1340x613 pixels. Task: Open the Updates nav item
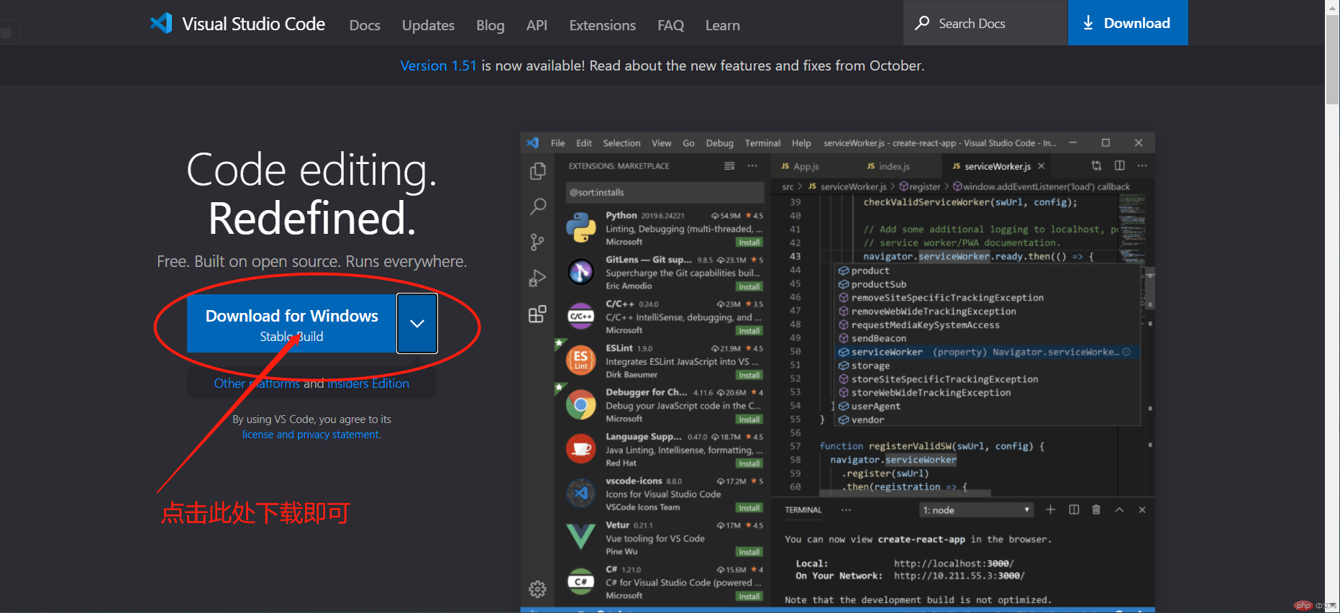pos(428,25)
